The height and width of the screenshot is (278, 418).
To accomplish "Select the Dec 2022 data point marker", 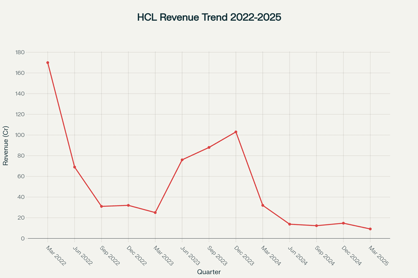I will tap(128, 205).
